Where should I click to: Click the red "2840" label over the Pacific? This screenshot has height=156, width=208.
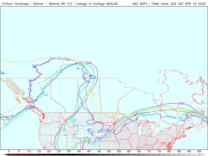click(x=9, y=119)
